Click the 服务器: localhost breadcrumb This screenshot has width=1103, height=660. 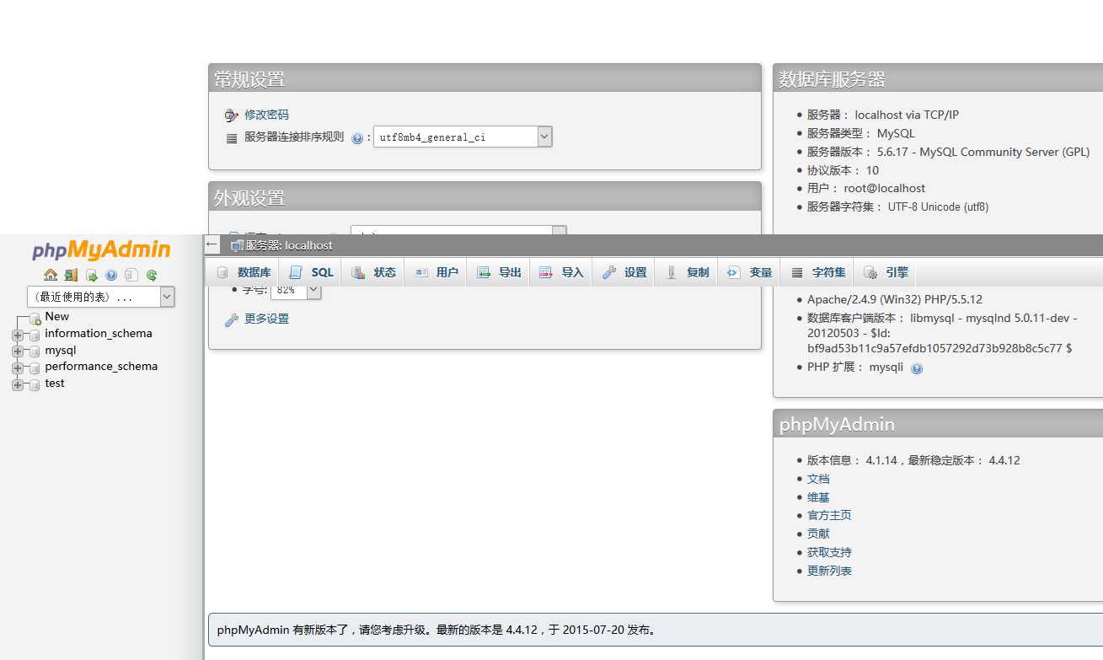[x=289, y=245]
